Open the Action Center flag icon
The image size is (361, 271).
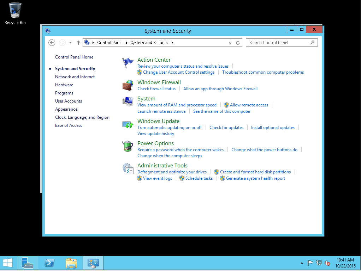128,63
